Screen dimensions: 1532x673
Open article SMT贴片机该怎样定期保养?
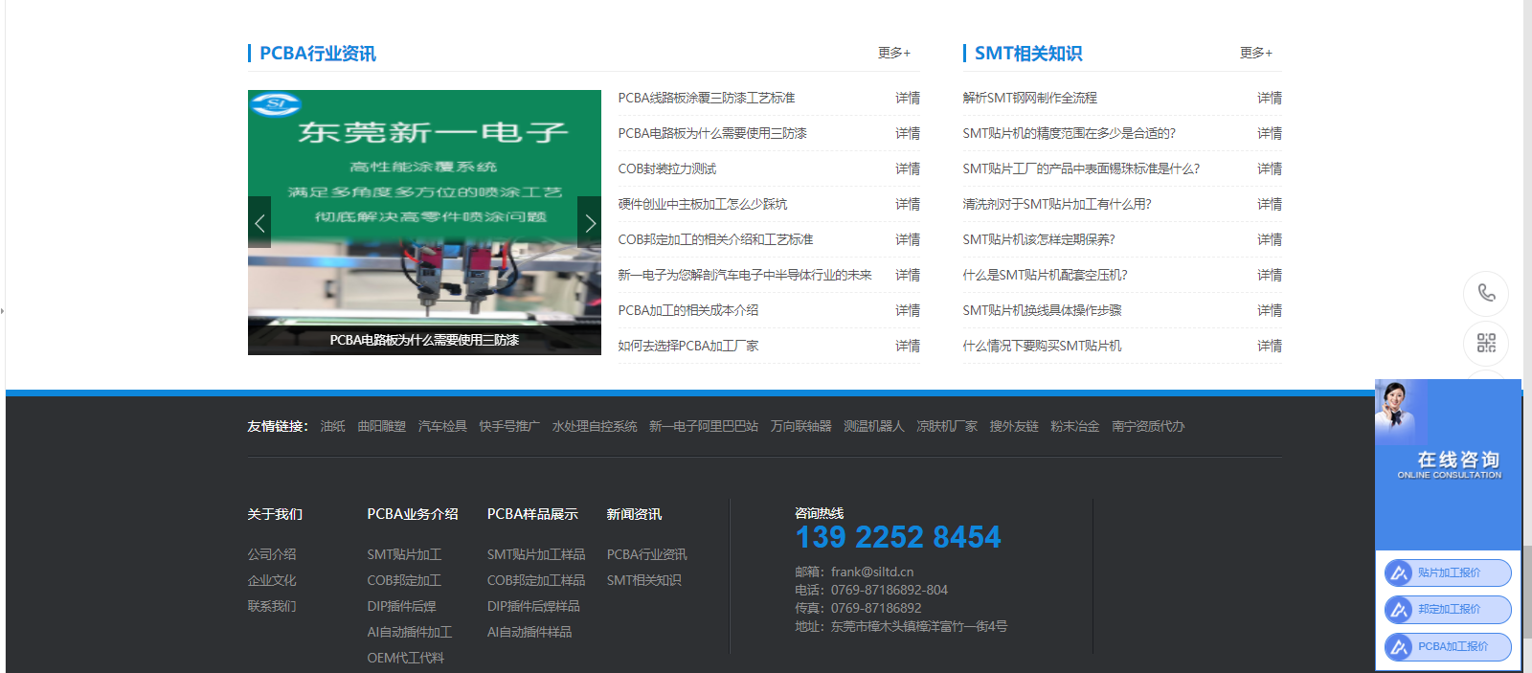[1039, 239]
